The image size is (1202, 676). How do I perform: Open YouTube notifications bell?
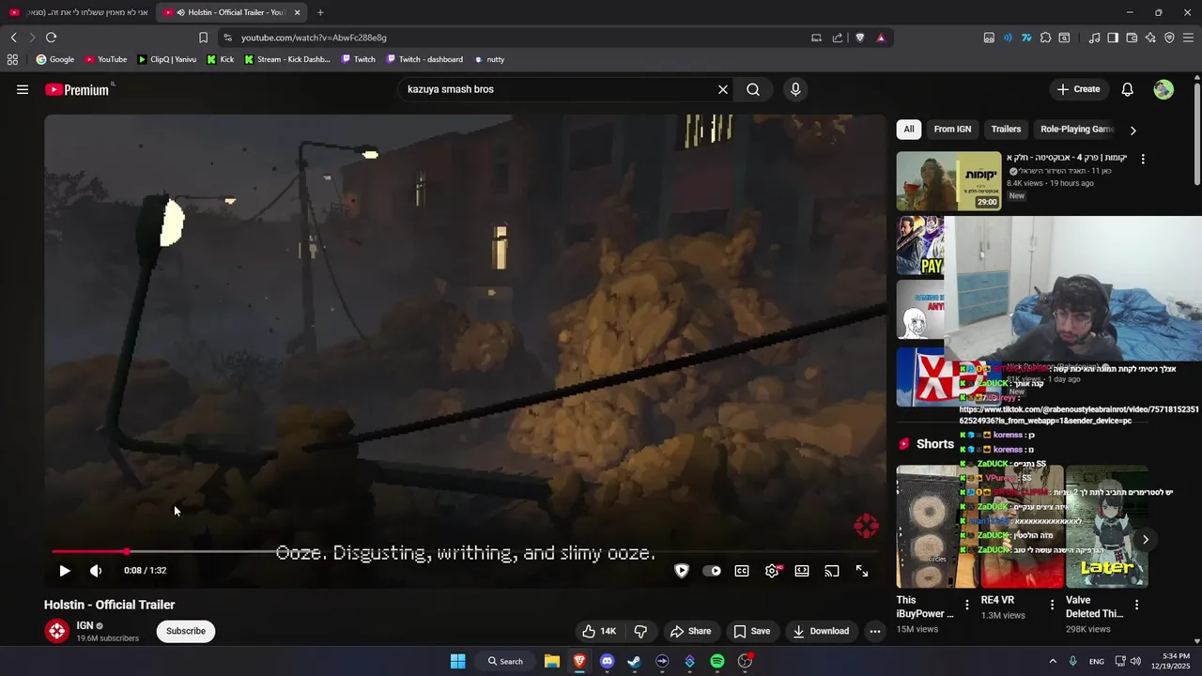click(1128, 89)
